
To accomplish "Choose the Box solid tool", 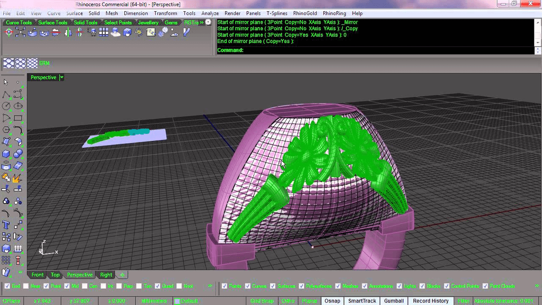I will (6, 154).
